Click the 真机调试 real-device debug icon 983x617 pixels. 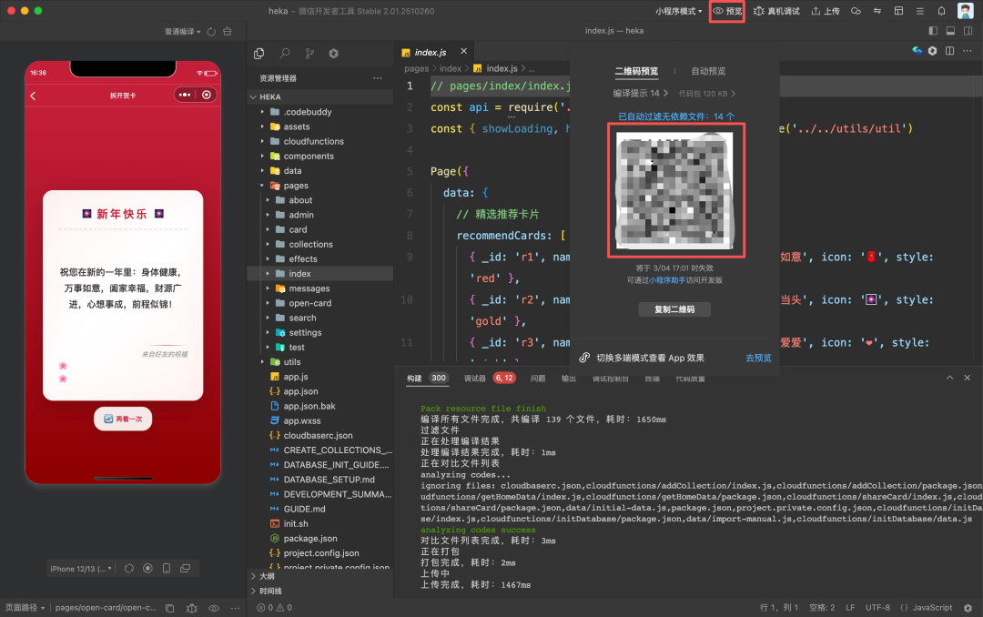[775, 11]
